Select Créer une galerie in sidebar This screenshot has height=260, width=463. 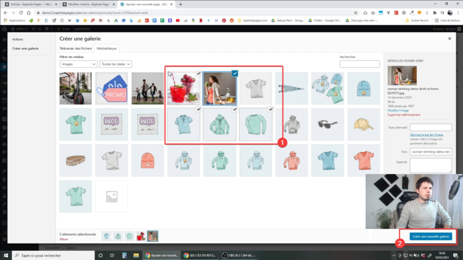pyautogui.click(x=25, y=49)
